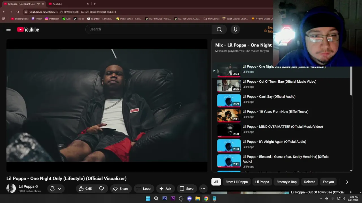This screenshot has height=203, width=362.
Task: View site information icon in address bar
Action: coord(26,12)
